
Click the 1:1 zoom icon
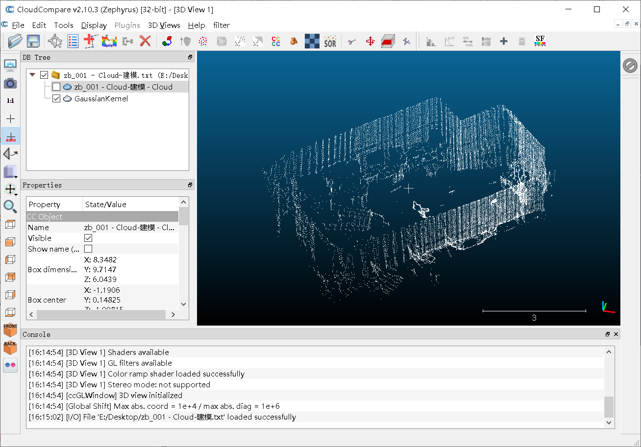tap(10, 100)
